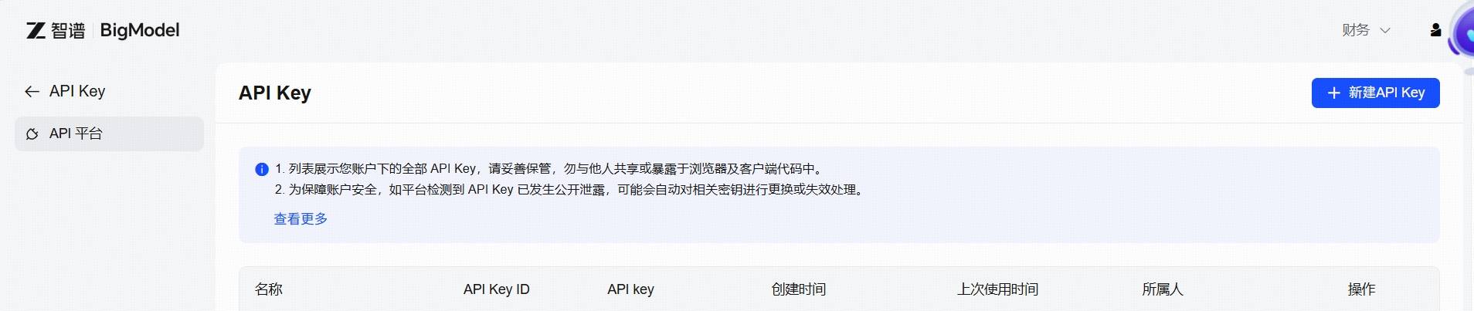Click the 创建时间 column header
This screenshot has width=1474, height=311.
pos(799,289)
